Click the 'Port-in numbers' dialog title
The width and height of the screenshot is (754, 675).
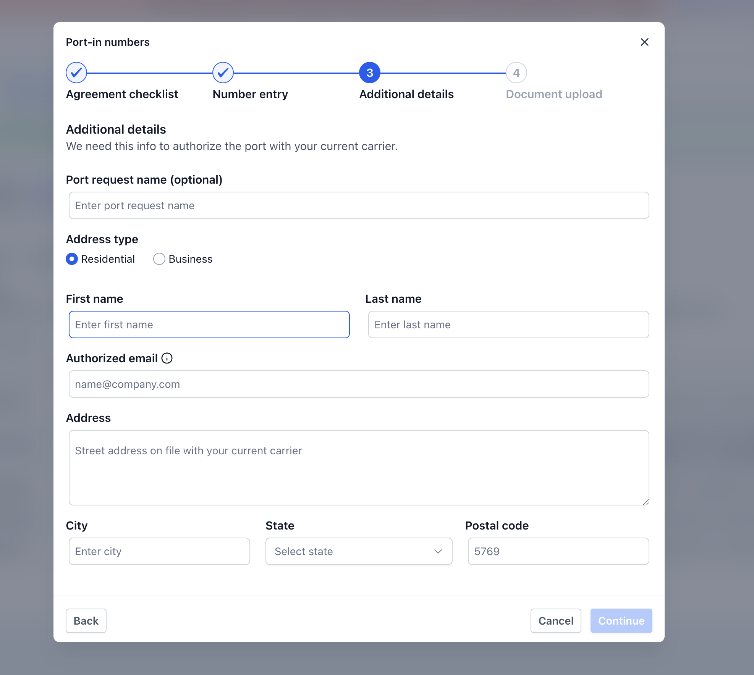point(108,42)
